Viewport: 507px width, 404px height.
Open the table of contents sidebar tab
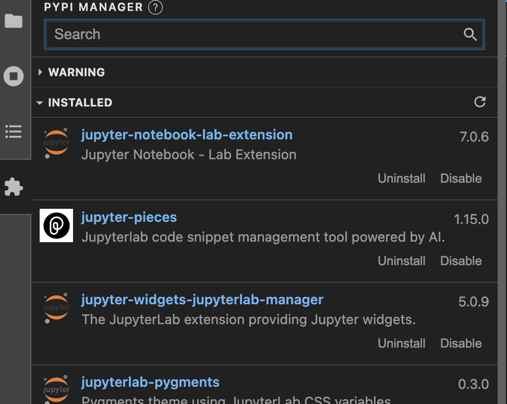pos(13,132)
